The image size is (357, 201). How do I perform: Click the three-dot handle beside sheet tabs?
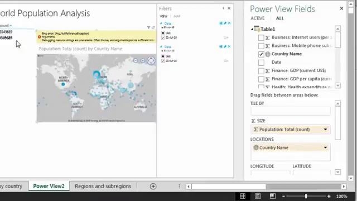179,186
